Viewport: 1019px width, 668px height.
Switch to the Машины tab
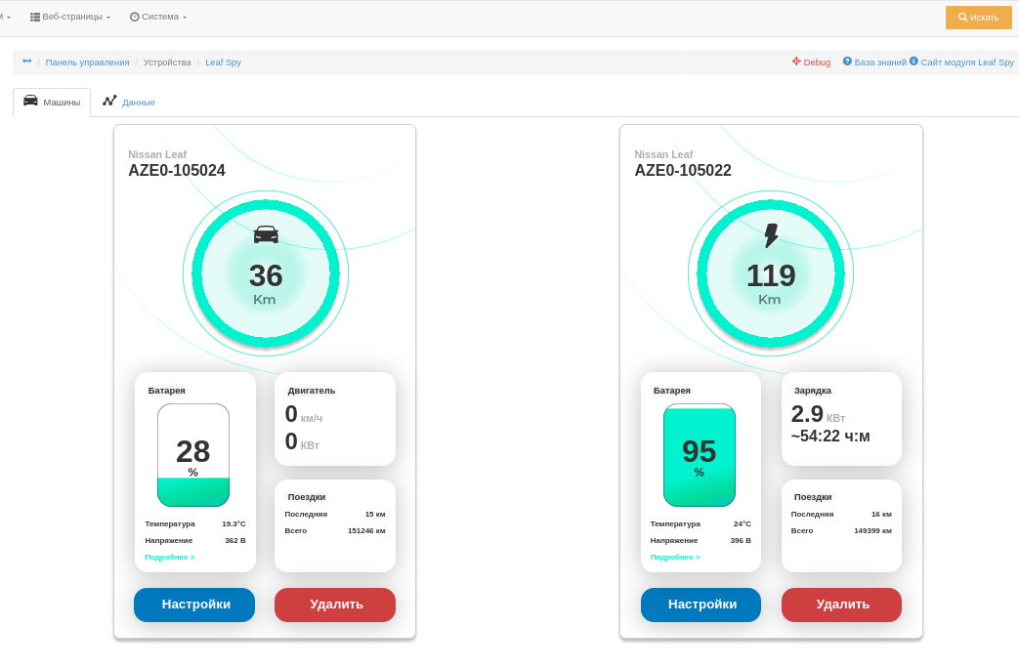pyautogui.click(x=52, y=102)
